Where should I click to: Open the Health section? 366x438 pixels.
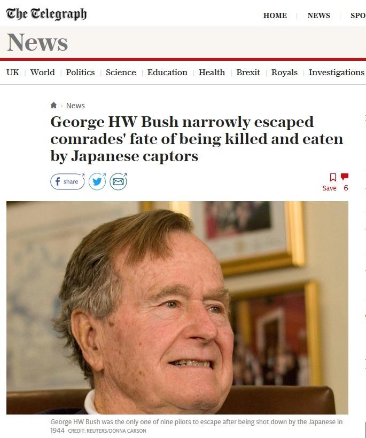pos(212,73)
